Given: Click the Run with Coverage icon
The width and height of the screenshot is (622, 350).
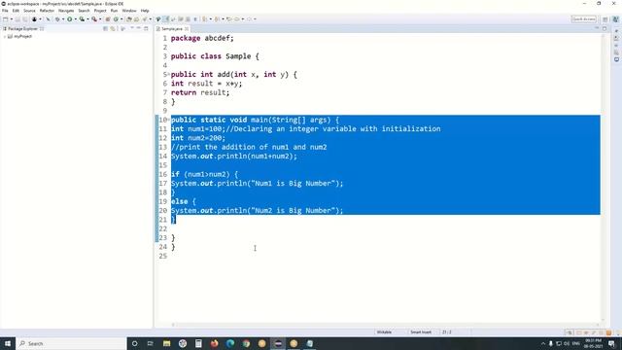Looking at the screenshot, I should [82, 19].
